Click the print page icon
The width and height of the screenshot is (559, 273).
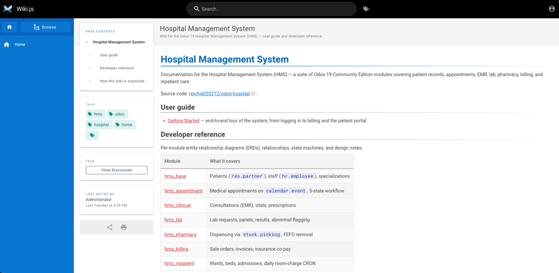click(124, 227)
